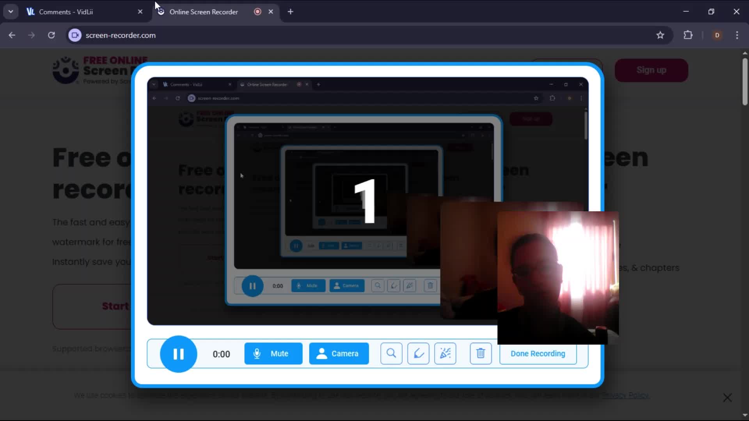Viewport: 749px width, 421px height.
Task: Toggle the Camera button
Action: (x=339, y=354)
